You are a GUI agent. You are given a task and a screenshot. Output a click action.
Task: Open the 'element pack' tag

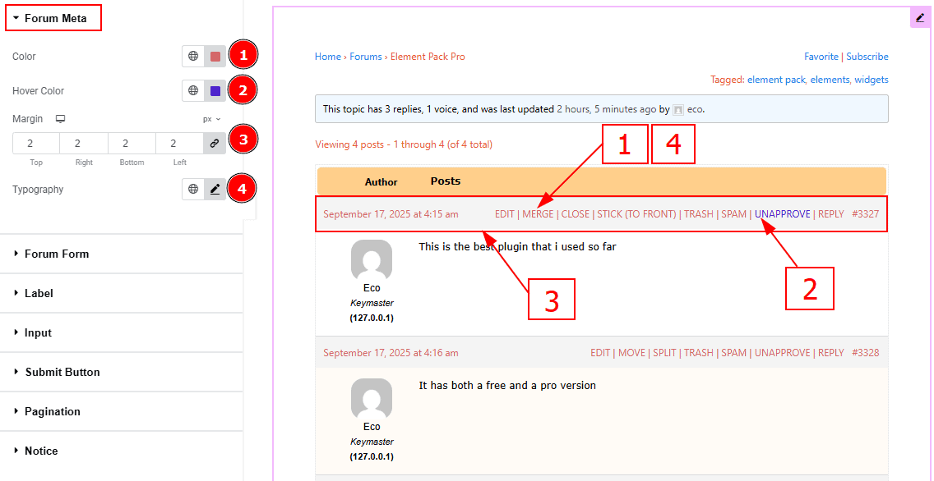click(776, 79)
